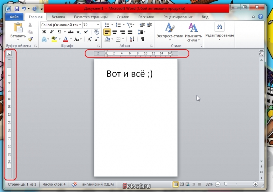
Task: Click the Save icon in quick access toolbar
Action: [17, 9]
